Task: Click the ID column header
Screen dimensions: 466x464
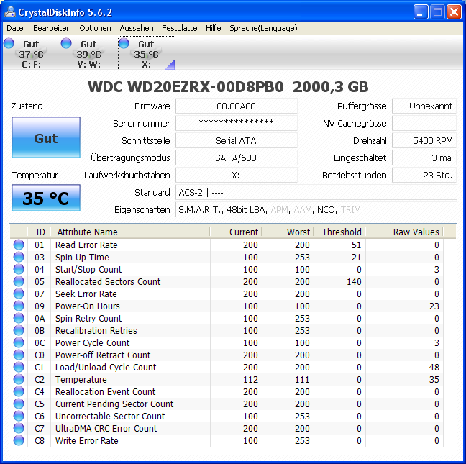Action: point(39,232)
